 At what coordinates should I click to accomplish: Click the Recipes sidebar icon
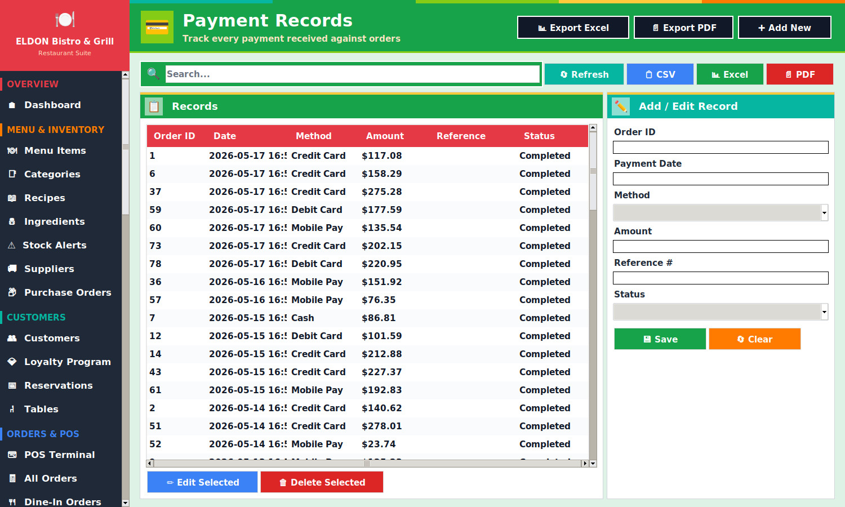coord(12,198)
